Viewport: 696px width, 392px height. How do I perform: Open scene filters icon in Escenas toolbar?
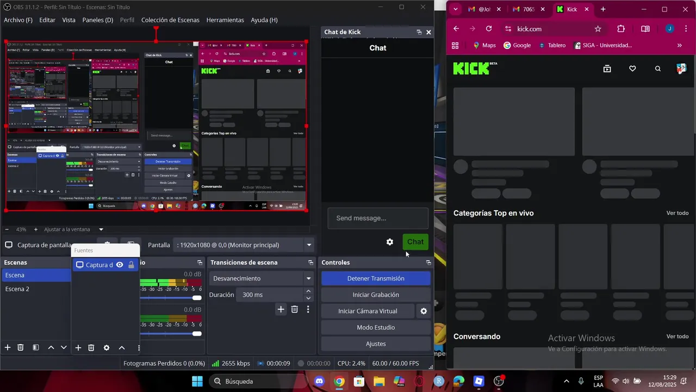click(35, 347)
